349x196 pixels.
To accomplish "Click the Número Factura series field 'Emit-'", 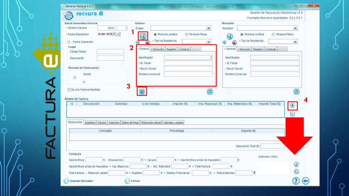I will tap(106, 28).
